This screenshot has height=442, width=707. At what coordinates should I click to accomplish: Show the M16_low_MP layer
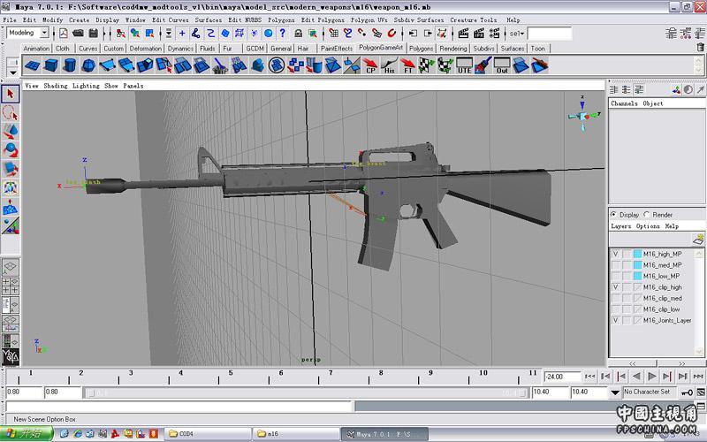tap(616, 276)
